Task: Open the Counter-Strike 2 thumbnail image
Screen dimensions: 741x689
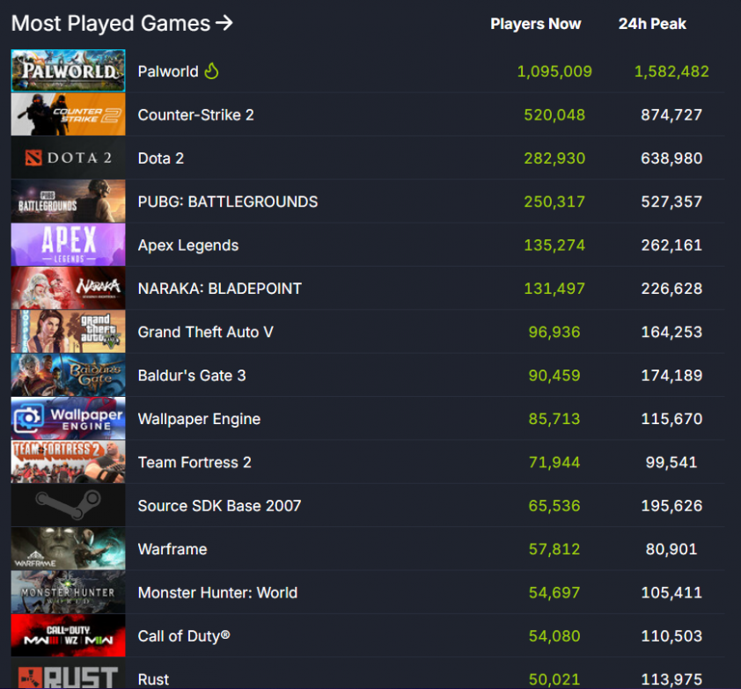Action: pyautogui.click(x=68, y=114)
